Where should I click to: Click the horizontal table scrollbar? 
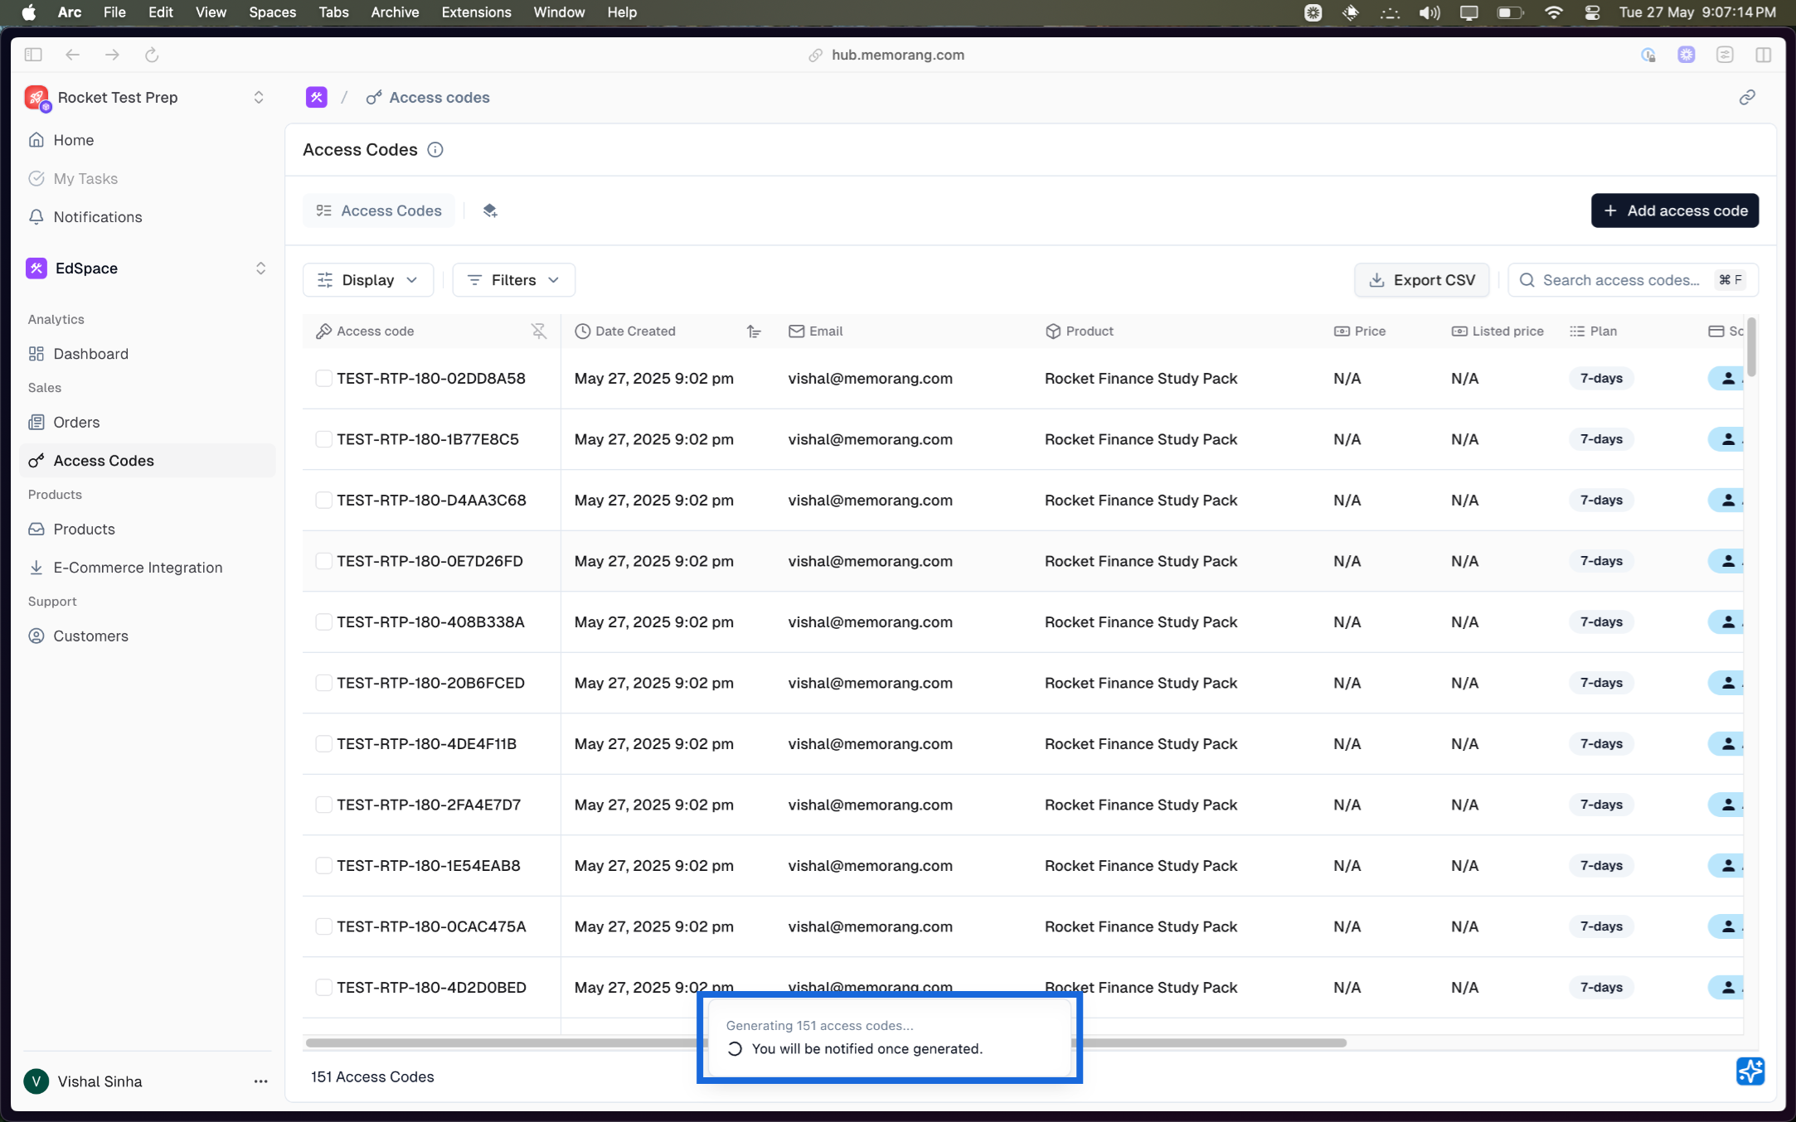(x=498, y=1042)
